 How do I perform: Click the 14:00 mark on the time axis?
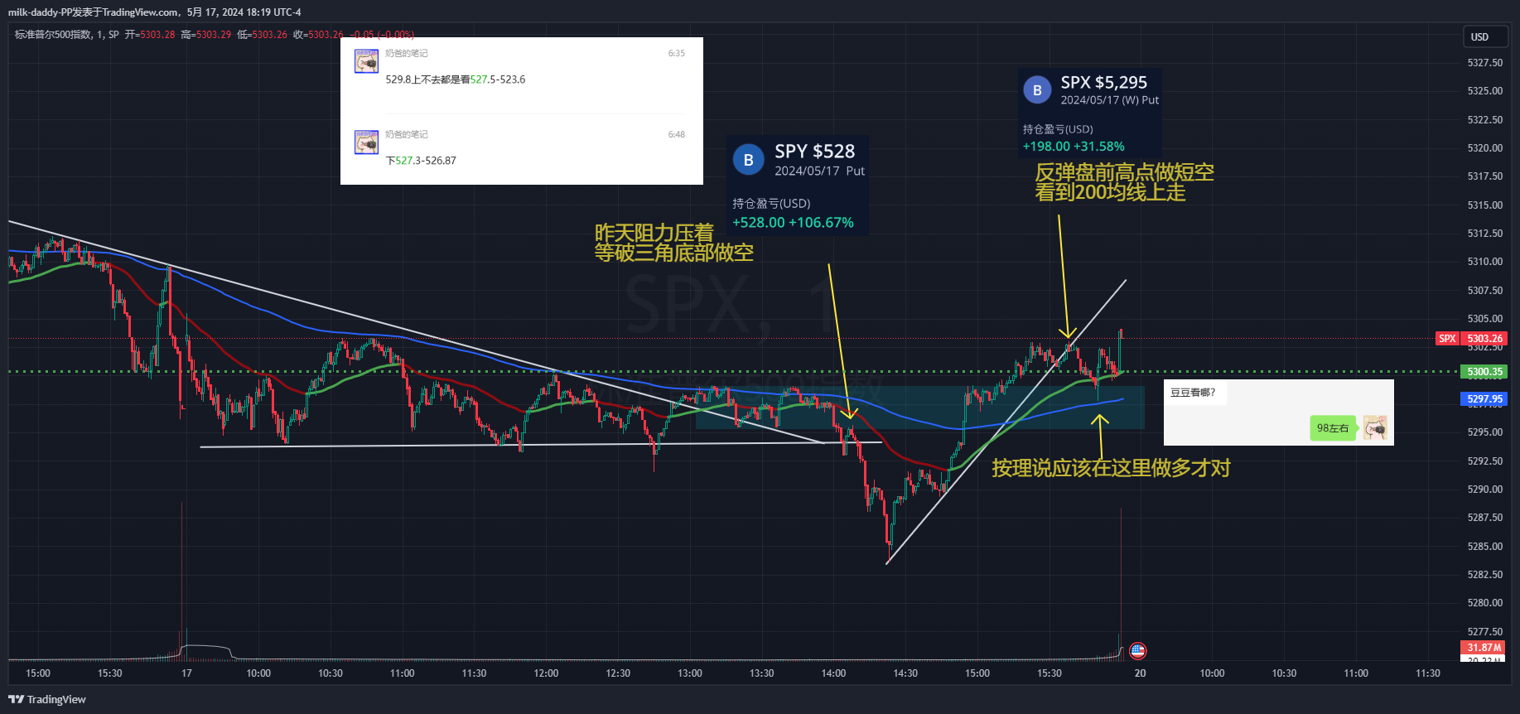click(x=833, y=673)
